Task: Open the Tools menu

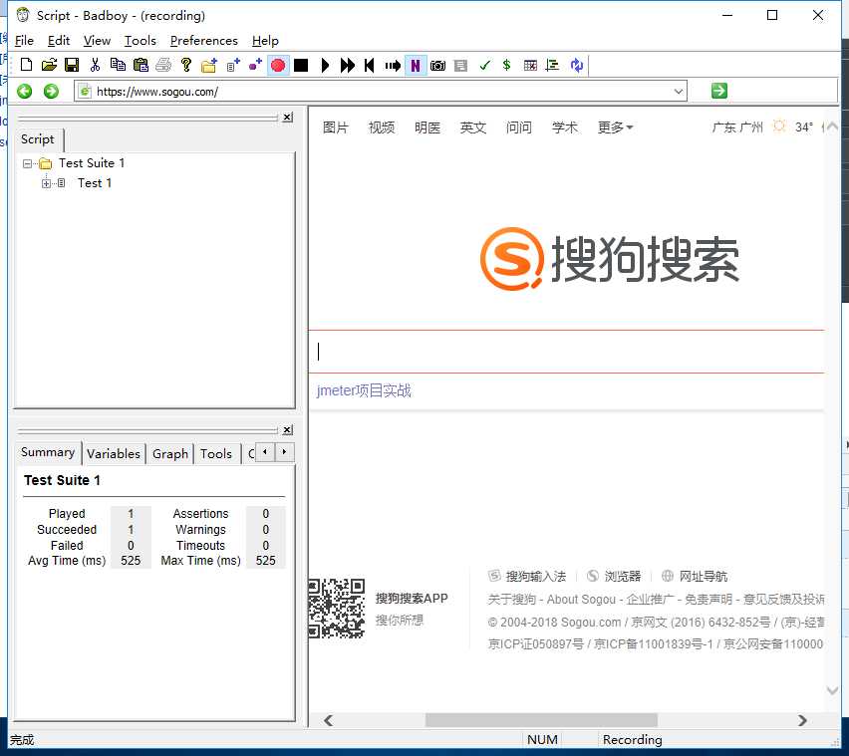Action: [x=141, y=41]
